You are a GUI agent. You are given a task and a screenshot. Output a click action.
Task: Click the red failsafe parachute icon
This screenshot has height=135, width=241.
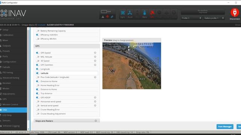pyautogui.click(x=107, y=16)
